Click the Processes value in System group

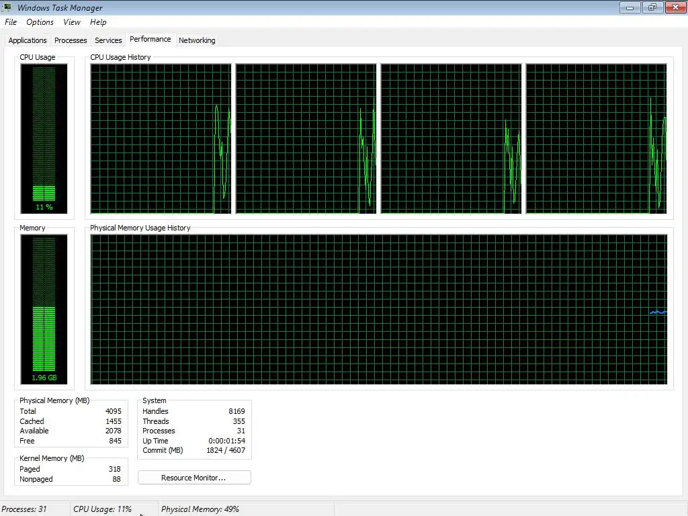pos(241,431)
